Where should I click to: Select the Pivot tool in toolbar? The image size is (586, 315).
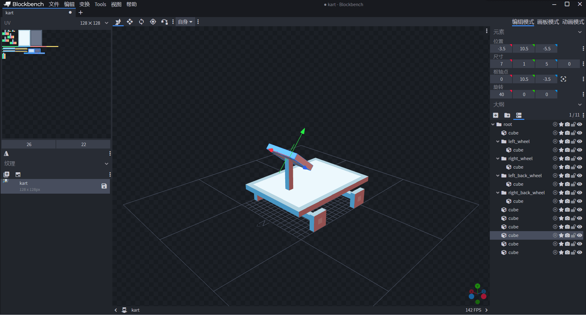tap(153, 22)
